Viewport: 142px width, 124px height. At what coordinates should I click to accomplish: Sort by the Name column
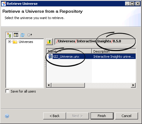click(x=69, y=51)
